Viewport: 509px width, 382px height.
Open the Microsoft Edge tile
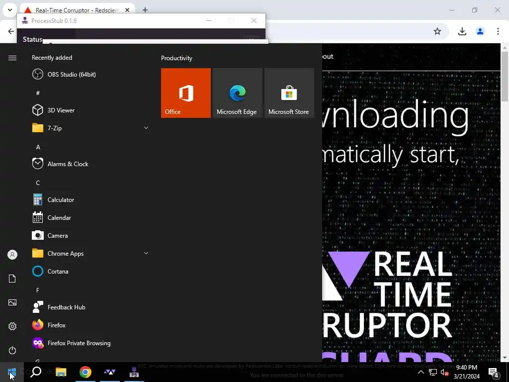237,93
